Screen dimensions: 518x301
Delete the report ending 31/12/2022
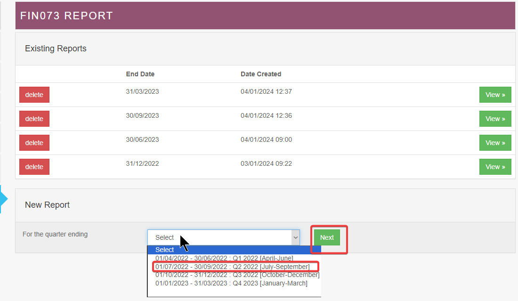click(34, 167)
